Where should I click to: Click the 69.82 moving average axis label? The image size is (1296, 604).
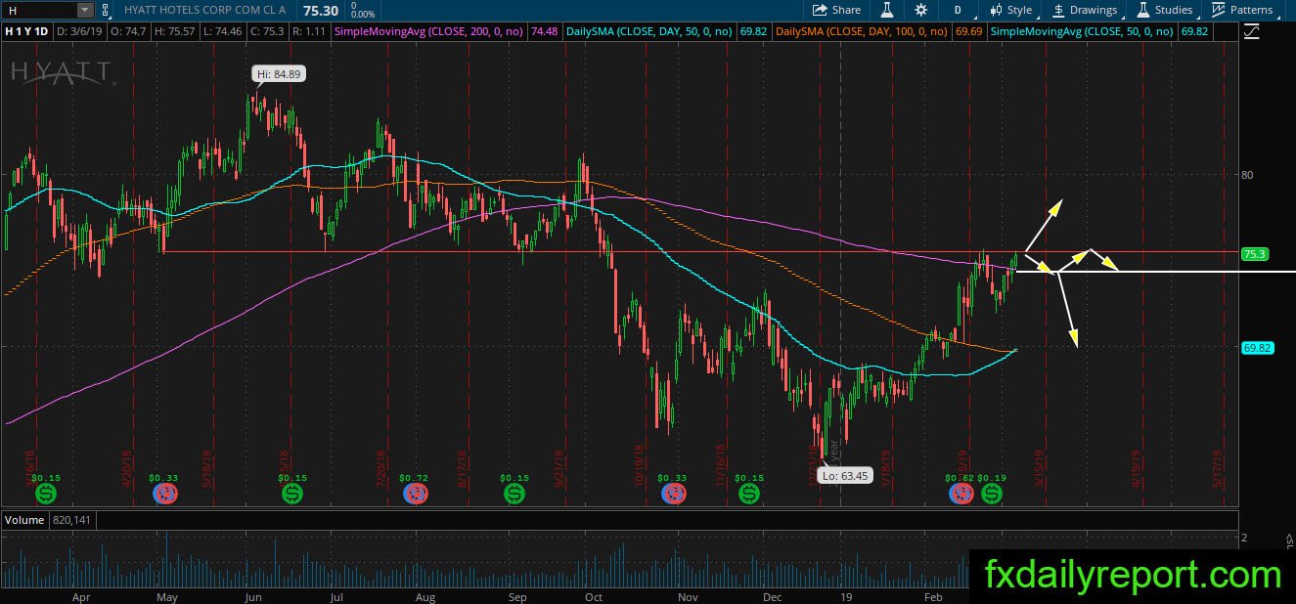(x=1256, y=347)
